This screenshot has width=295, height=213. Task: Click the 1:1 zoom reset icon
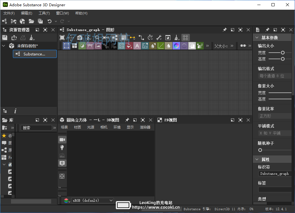coord(71,38)
